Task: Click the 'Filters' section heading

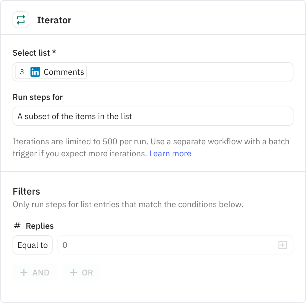Action: (x=26, y=191)
